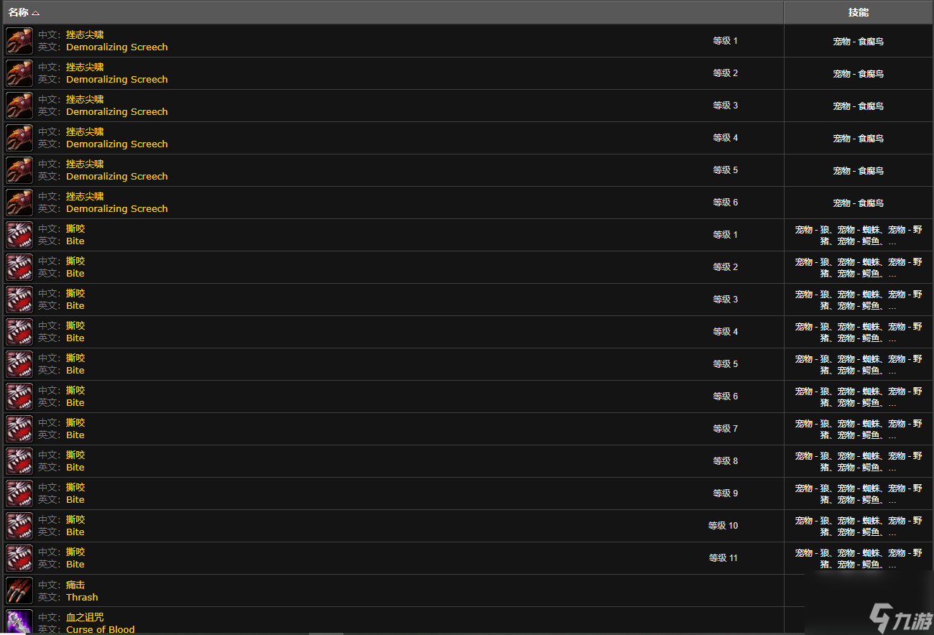
Task: Click Demoralizing Screech icon in level 2 row
Action: click(x=19, y=73)
